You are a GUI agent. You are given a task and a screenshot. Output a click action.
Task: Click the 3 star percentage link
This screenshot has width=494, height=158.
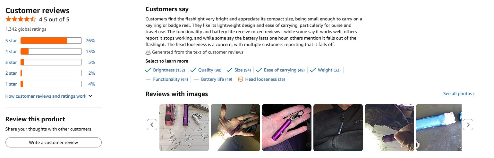(92, 62)
